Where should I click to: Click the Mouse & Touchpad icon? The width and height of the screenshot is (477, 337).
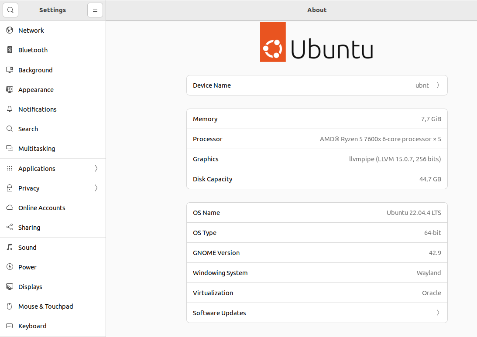point(10,306)
